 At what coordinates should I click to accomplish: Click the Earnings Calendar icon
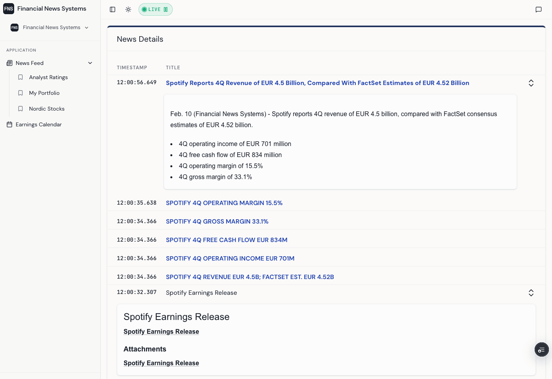[x=9, y=124]
